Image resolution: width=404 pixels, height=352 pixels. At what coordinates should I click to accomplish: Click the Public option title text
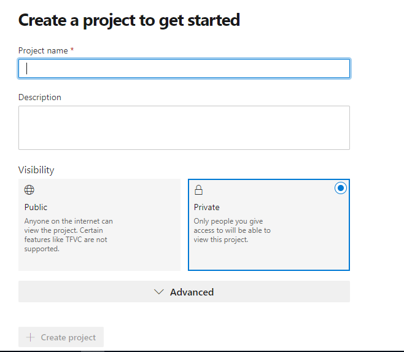click(36, 207)
